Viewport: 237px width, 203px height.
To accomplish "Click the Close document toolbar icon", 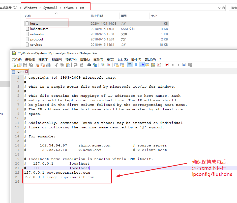I will pyautogui.click(x=37, y=65).
